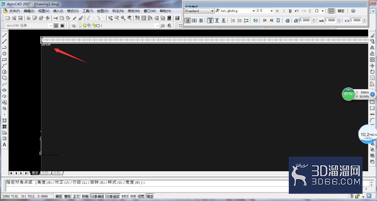The height and width of the screenshot is (201, 377).
Task: Open the 修改(M) menu
Action: pos(134,11)
